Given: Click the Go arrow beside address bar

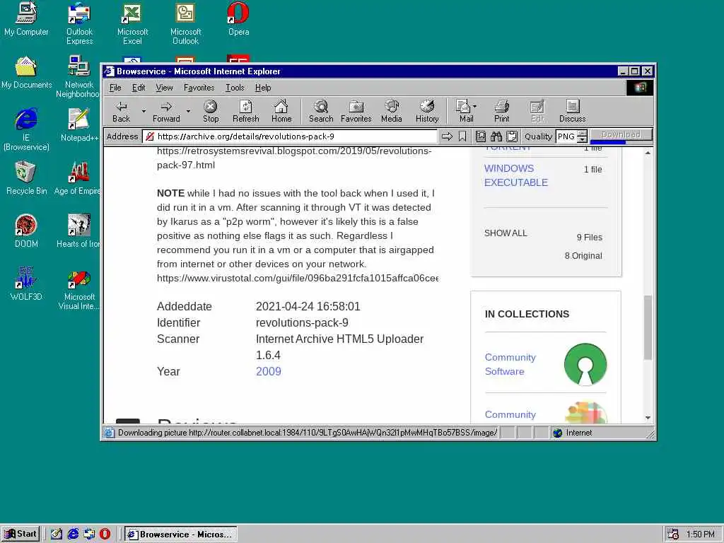Looking at the screenshot, I should [x=447, y=136].
